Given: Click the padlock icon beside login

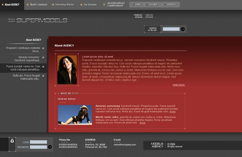Looking at the screenshot, I should (12, 141).
